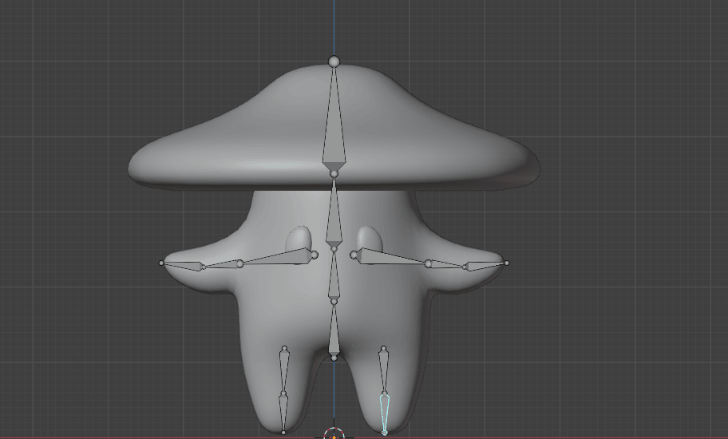The image size is (728, 439).
Task: Select the unselected shin bone in left leg
Action: [x=283, y=413]
